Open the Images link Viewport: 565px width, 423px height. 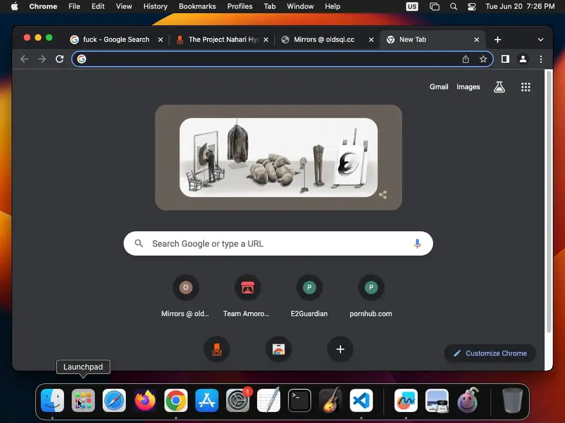pos(468,86)
